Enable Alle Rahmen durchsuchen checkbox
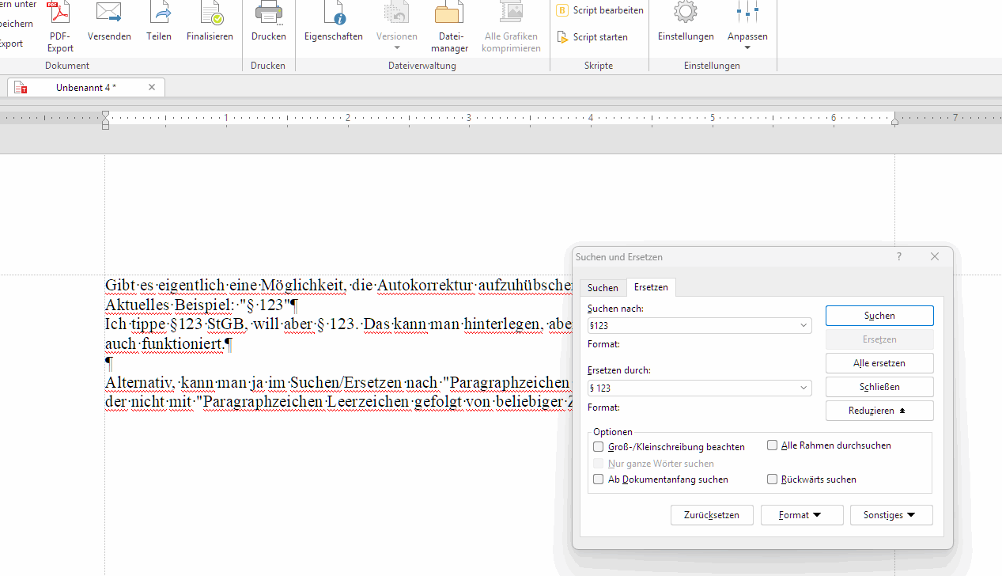This screenshot has width=1002, height=576. (773, 445)
